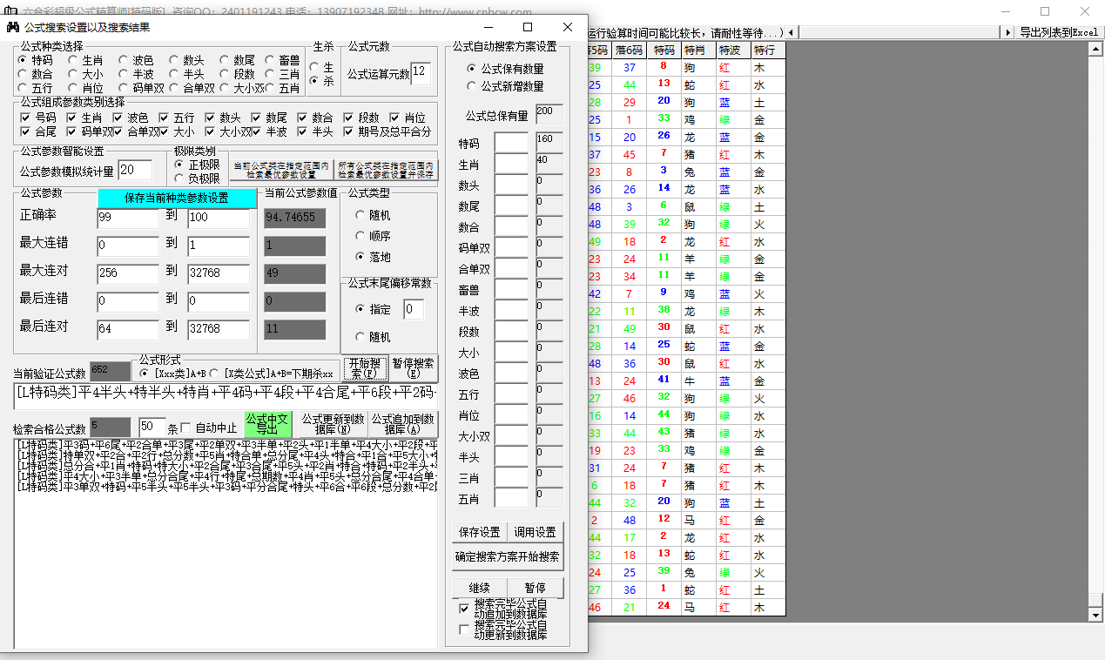The image size is (1105, 660).
Task: Choose the 负极限 limit type option
Action: click(x=179, y=178)
